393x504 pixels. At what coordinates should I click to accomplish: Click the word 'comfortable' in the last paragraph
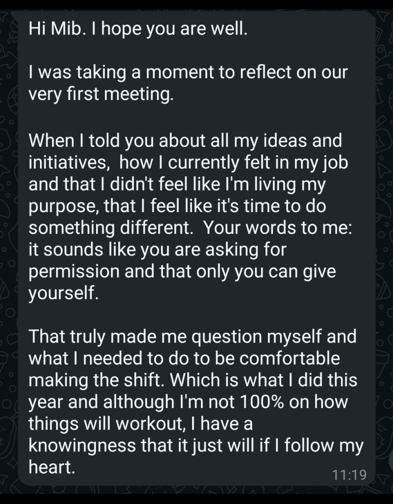[x=290, y=358]
